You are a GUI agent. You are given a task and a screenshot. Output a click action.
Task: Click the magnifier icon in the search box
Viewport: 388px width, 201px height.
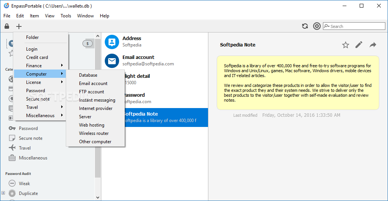click(327, 26)
